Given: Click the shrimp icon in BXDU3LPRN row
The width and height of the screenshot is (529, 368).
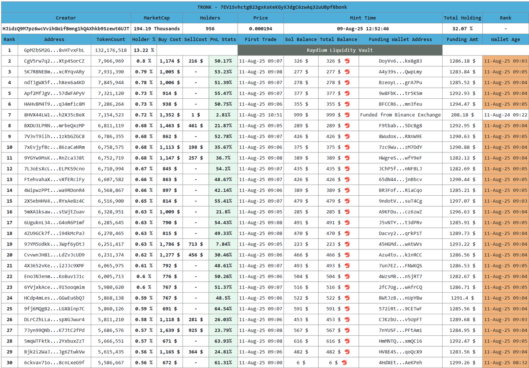Looking at the screenshot, I should (347, 126).
